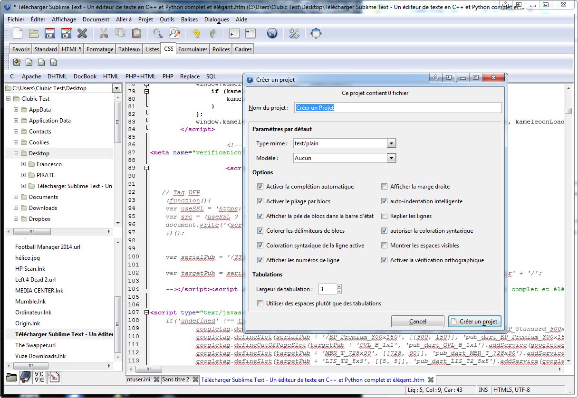Screen dimensions: 578x398
Task: Expand the AppData folder node
Action: 16,110
